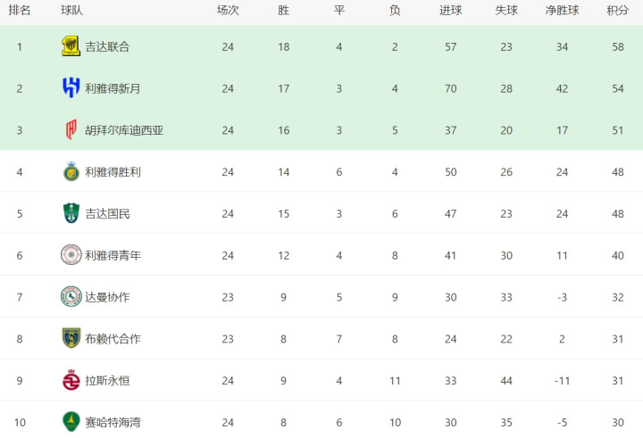Image resolution: width=643 pixels, height=438 pixels.
Task: Click the 利雅得青年 team emblem
Action: point(71,255)
